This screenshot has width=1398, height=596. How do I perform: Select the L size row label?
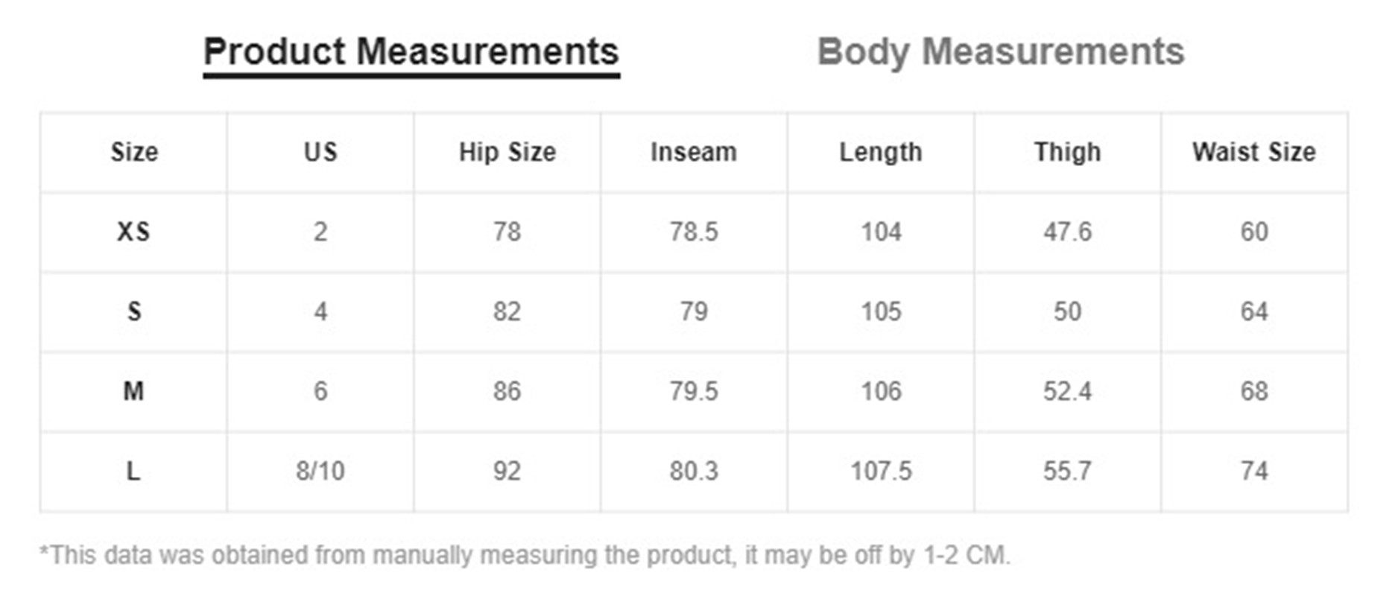point(134,471)
